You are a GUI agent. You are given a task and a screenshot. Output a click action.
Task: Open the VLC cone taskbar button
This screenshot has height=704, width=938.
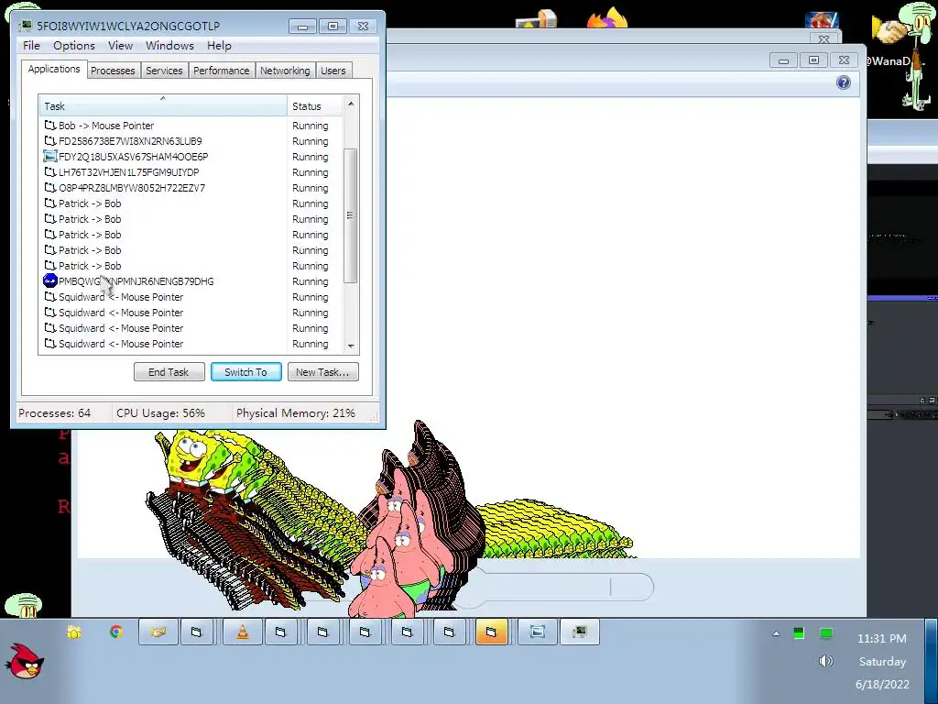coord(242,632)
